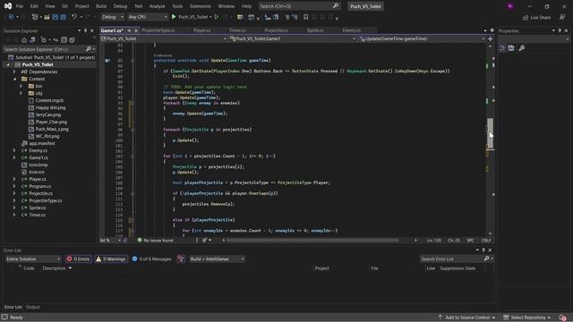
Task: Close the Game1.cs tab
Action: (136, 30)
